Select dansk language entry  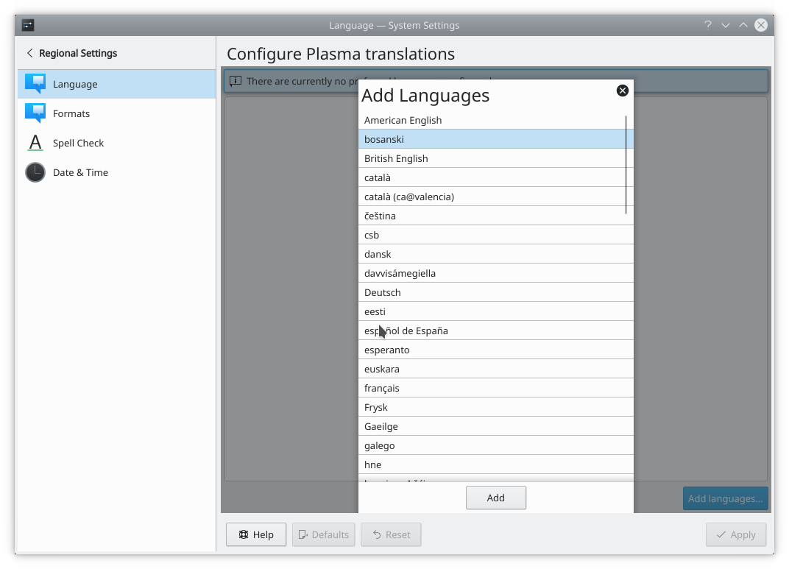point(495,254)
